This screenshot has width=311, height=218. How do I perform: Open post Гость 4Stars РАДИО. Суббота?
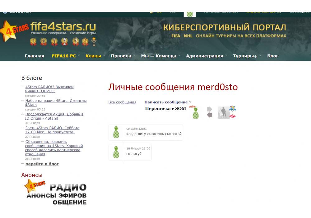[x=52, y=130]
